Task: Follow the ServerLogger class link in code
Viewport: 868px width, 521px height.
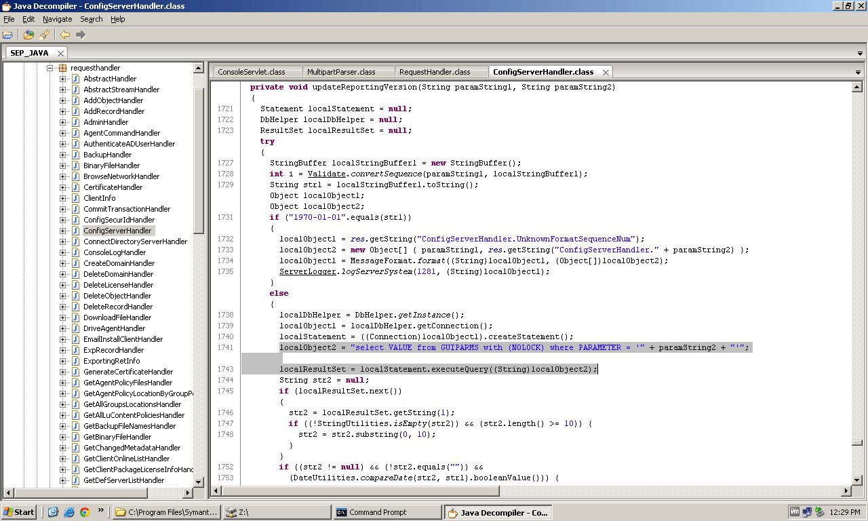Action: 308,271
